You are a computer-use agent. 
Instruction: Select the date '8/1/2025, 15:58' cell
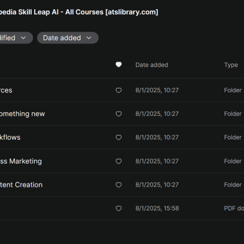coord(157,208)
